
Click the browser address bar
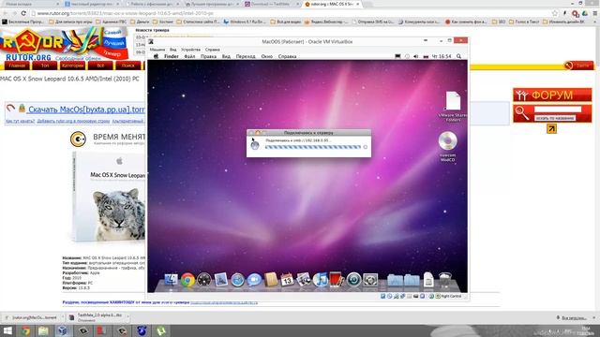click(291, 13)
